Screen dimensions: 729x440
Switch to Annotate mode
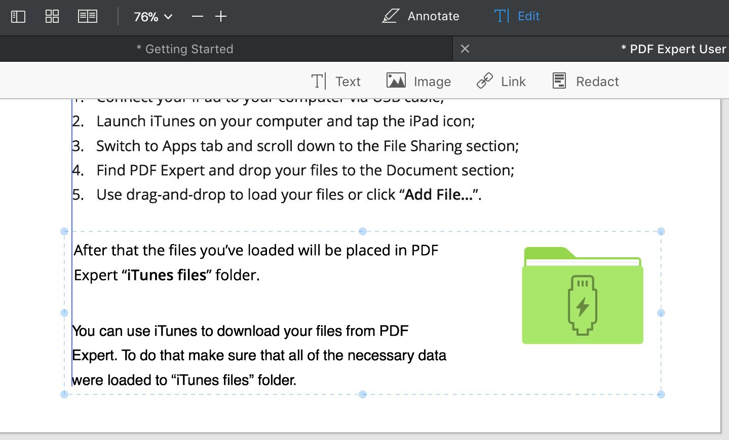coord(420,16)
